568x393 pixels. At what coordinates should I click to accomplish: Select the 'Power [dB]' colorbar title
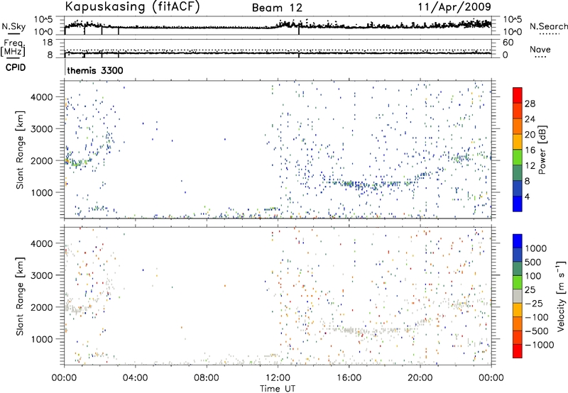542,150
